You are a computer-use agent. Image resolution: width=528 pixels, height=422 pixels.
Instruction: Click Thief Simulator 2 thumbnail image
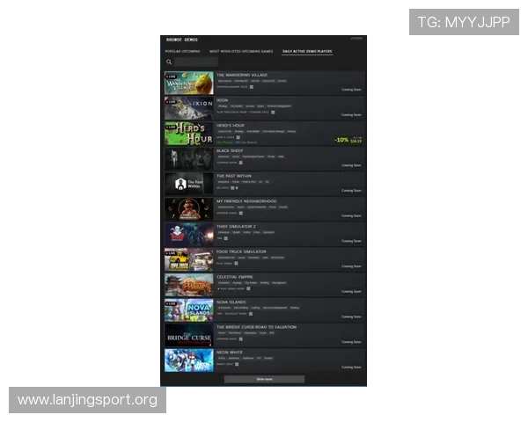tap(189, 234)
